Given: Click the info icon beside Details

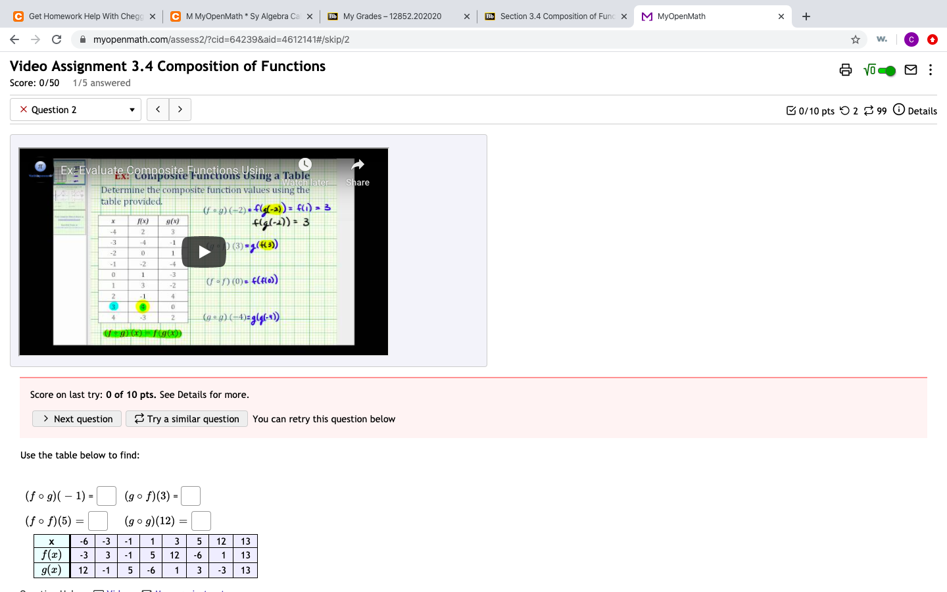Looking at the screenshot, I should [x=899, y=110].
